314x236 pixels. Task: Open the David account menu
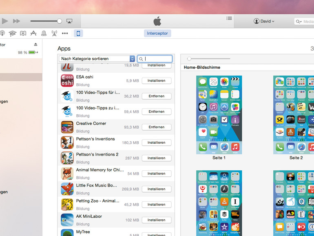[x=264, y=21]
